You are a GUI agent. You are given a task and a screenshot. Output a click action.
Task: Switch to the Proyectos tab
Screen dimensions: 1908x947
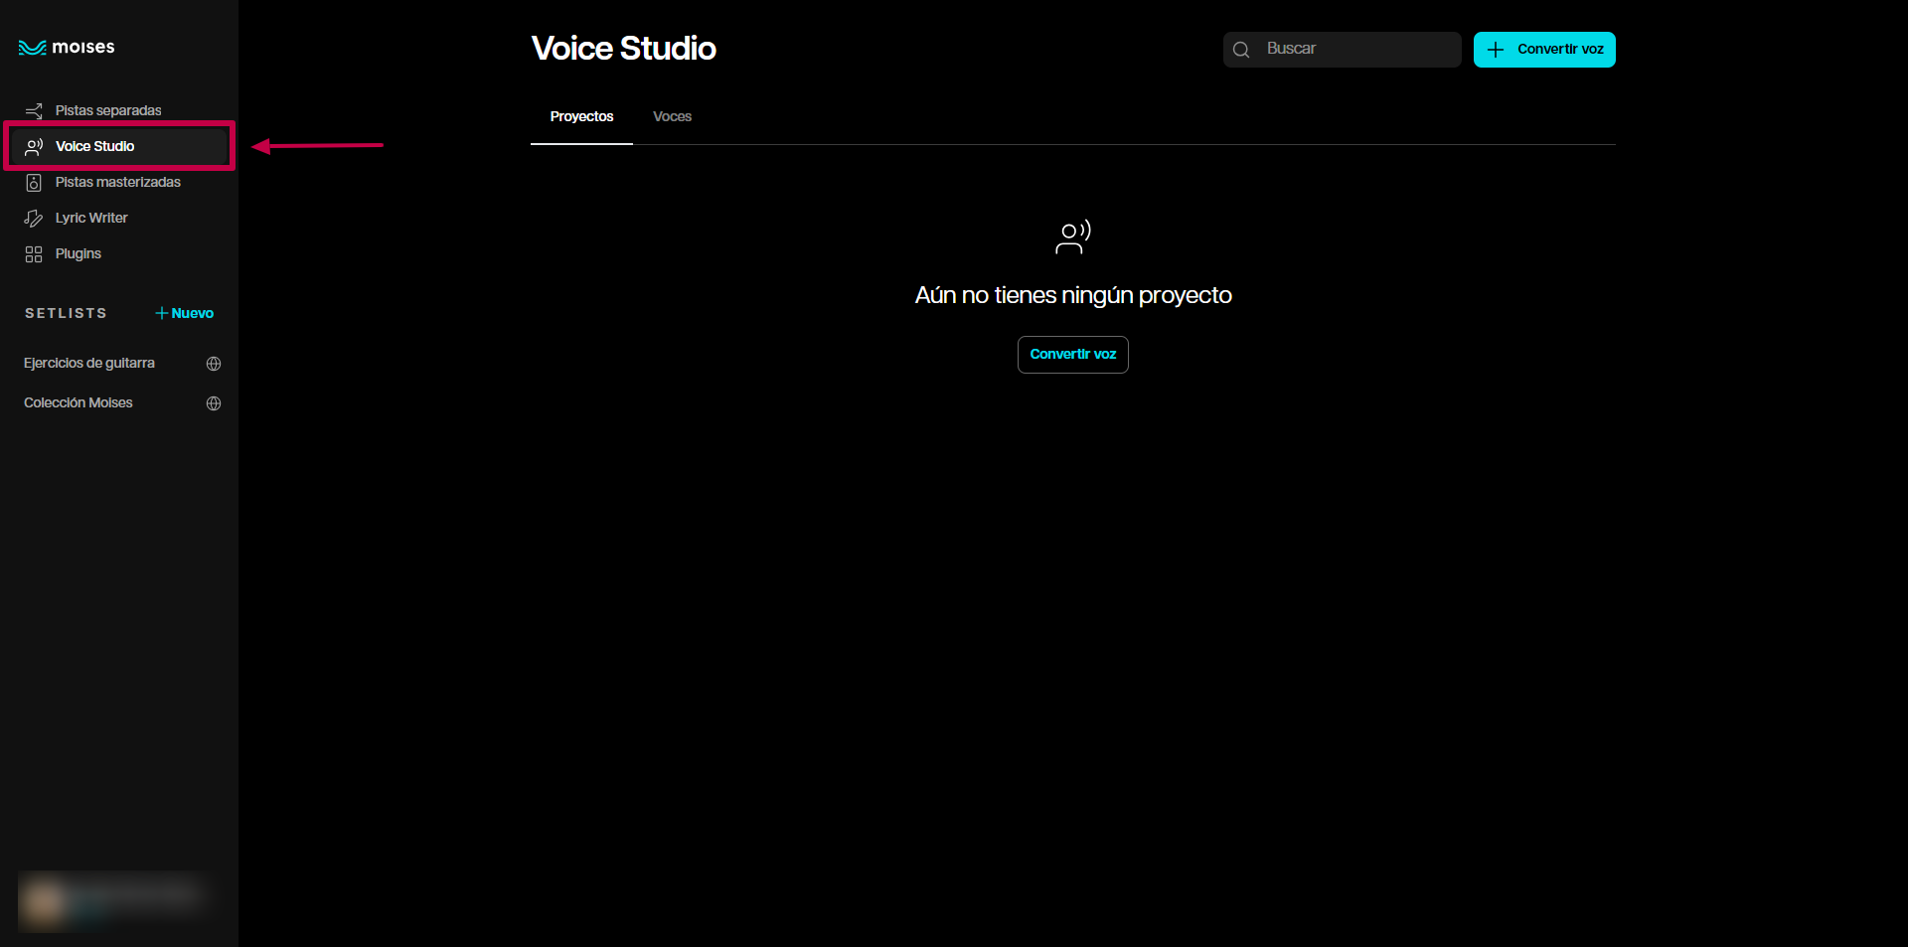(x=581, y=117)
